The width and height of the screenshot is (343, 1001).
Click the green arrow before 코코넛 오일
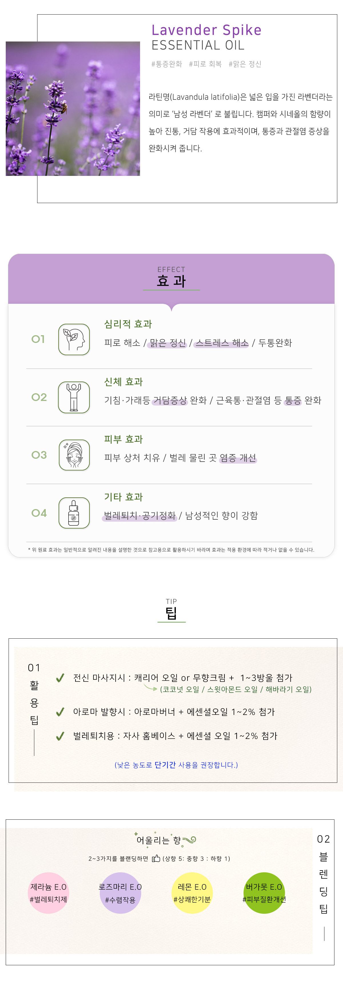(151, 688)
